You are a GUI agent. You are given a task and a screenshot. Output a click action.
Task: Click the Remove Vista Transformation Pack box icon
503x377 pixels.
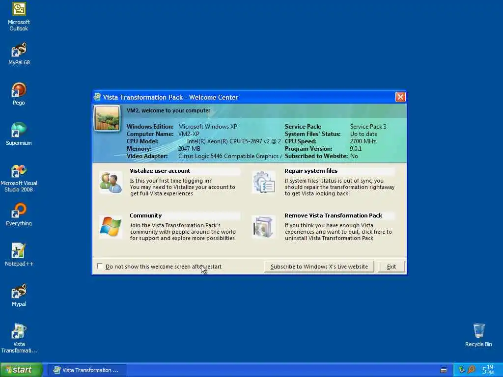pyautogui.click(x=264, y=227)
